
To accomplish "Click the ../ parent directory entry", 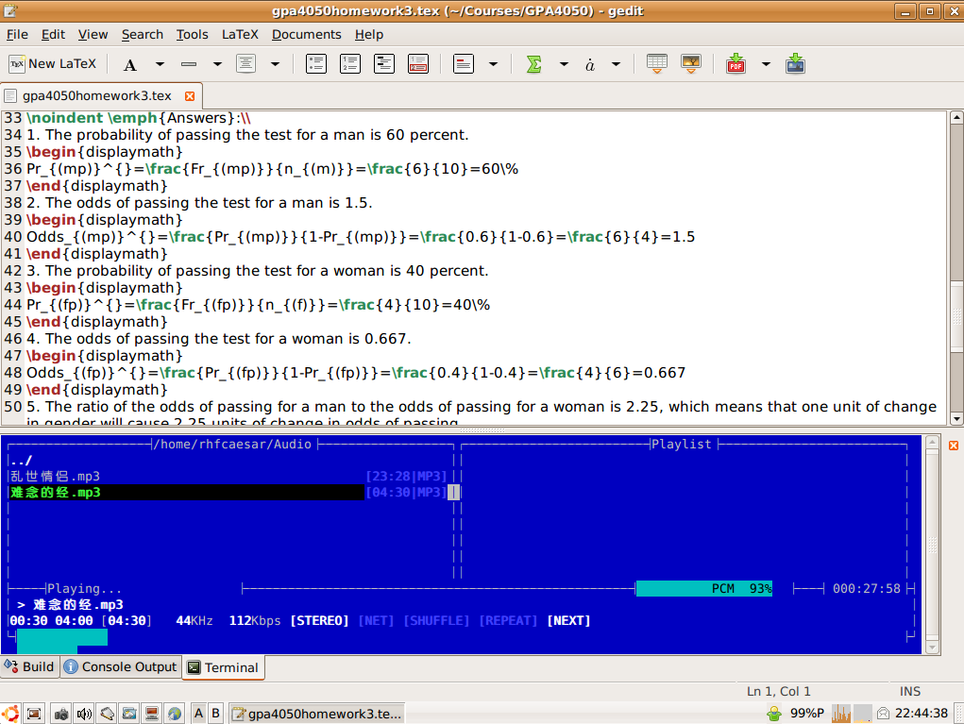I will pyautogui.click(x=21, y=461).
